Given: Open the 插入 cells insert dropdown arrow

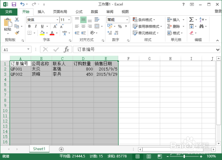Looking at the screenshot, I should [183, 20].
